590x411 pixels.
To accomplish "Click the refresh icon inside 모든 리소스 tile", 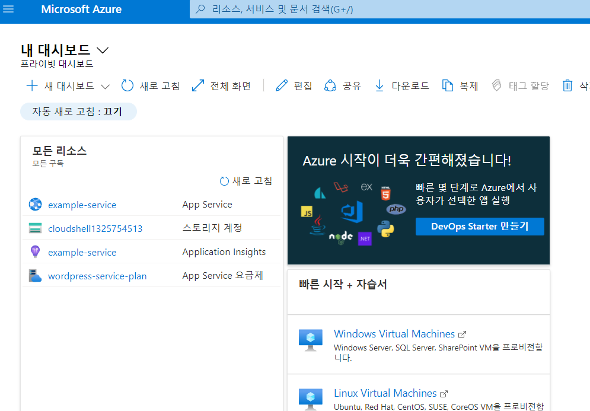I will 224,181.
